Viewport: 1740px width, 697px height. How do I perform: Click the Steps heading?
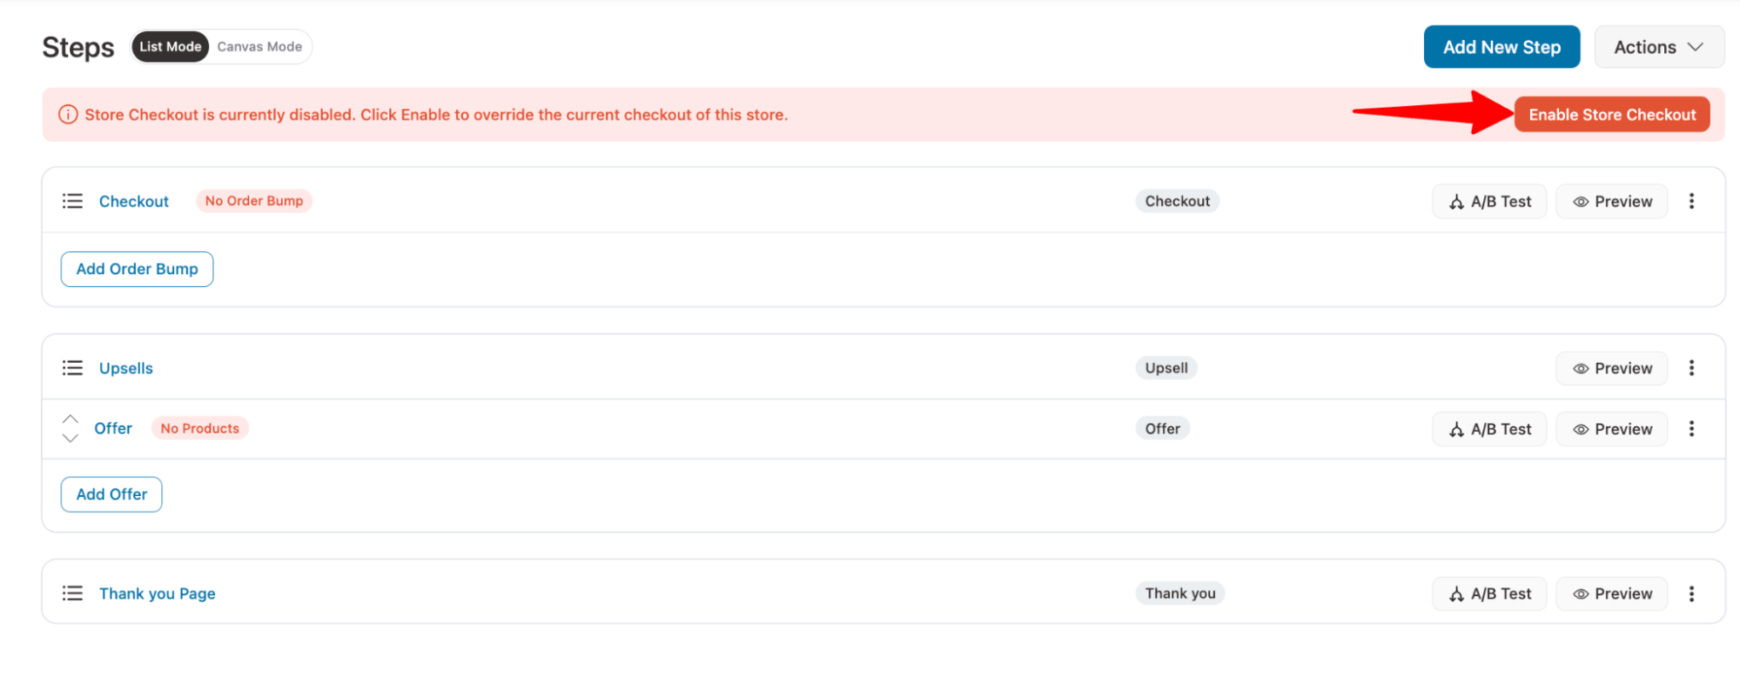tap(78, 47)
